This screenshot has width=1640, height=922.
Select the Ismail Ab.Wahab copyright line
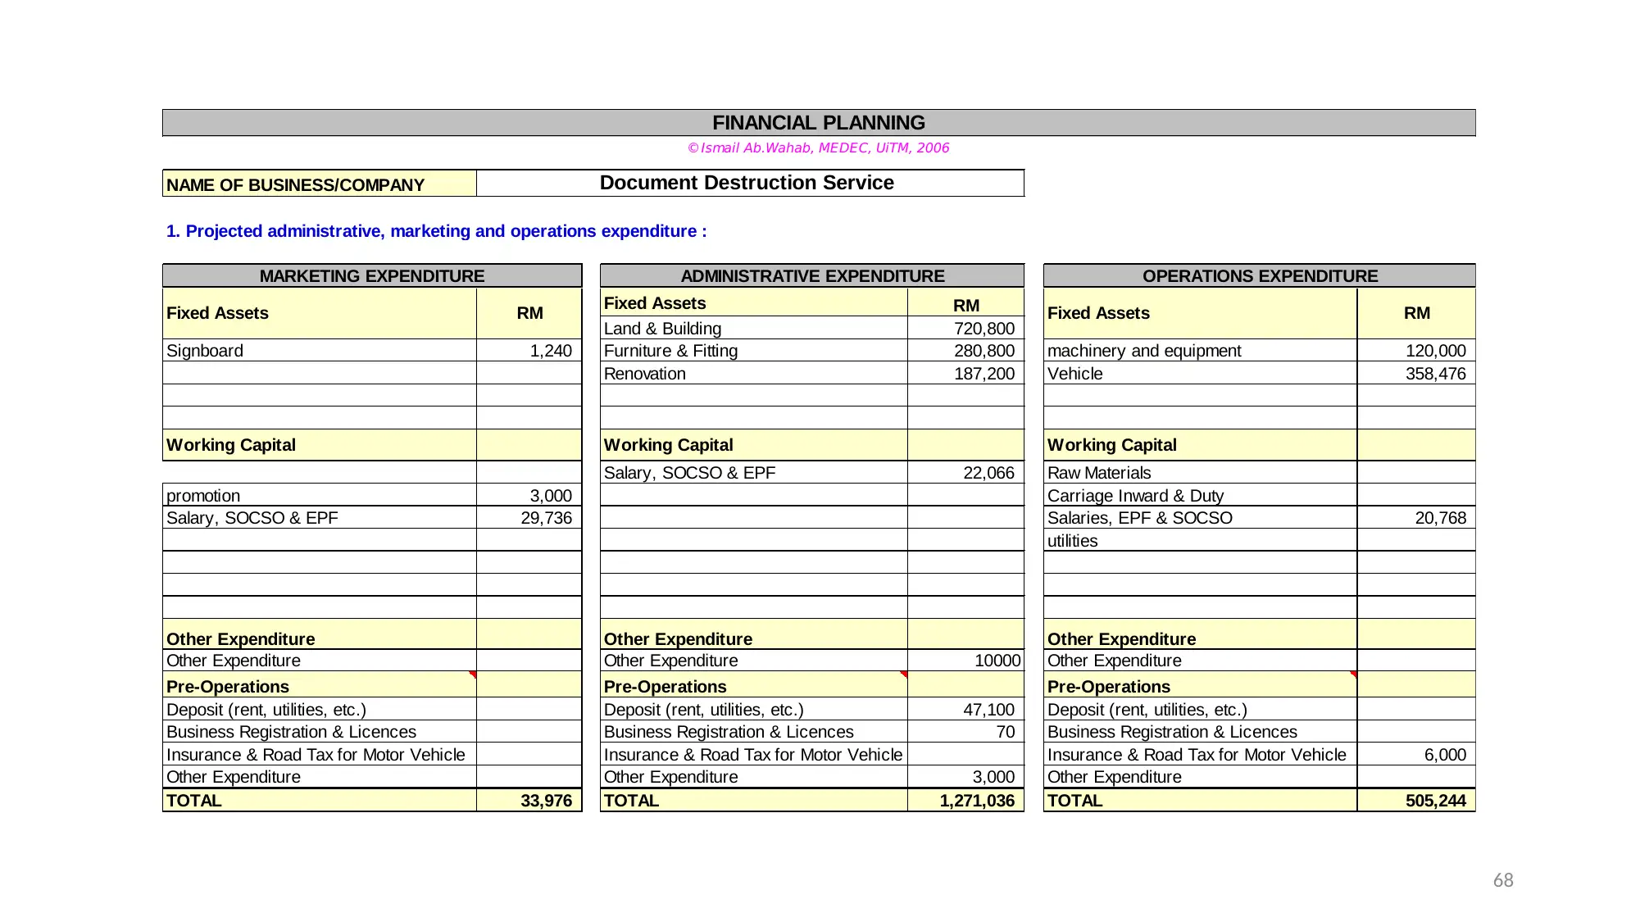(818, 148)
